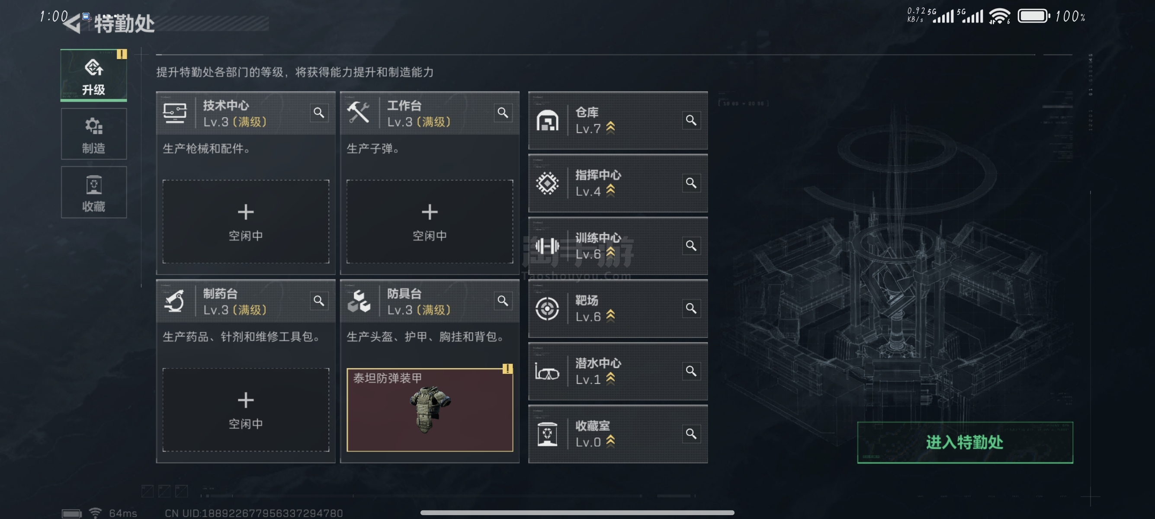Open the magnifier on 技术中心 card
This screenshot has width=1155, height=519.
pos(319,112)
